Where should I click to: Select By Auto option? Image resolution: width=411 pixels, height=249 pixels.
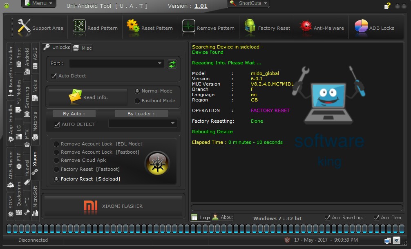point(74,114)
